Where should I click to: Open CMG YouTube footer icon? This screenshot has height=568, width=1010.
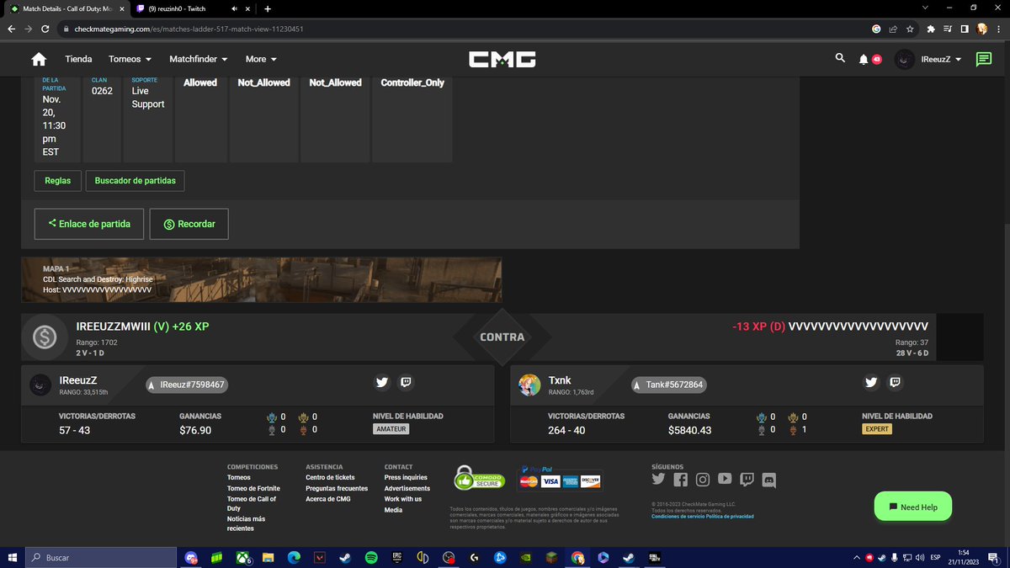coord(725,479)
